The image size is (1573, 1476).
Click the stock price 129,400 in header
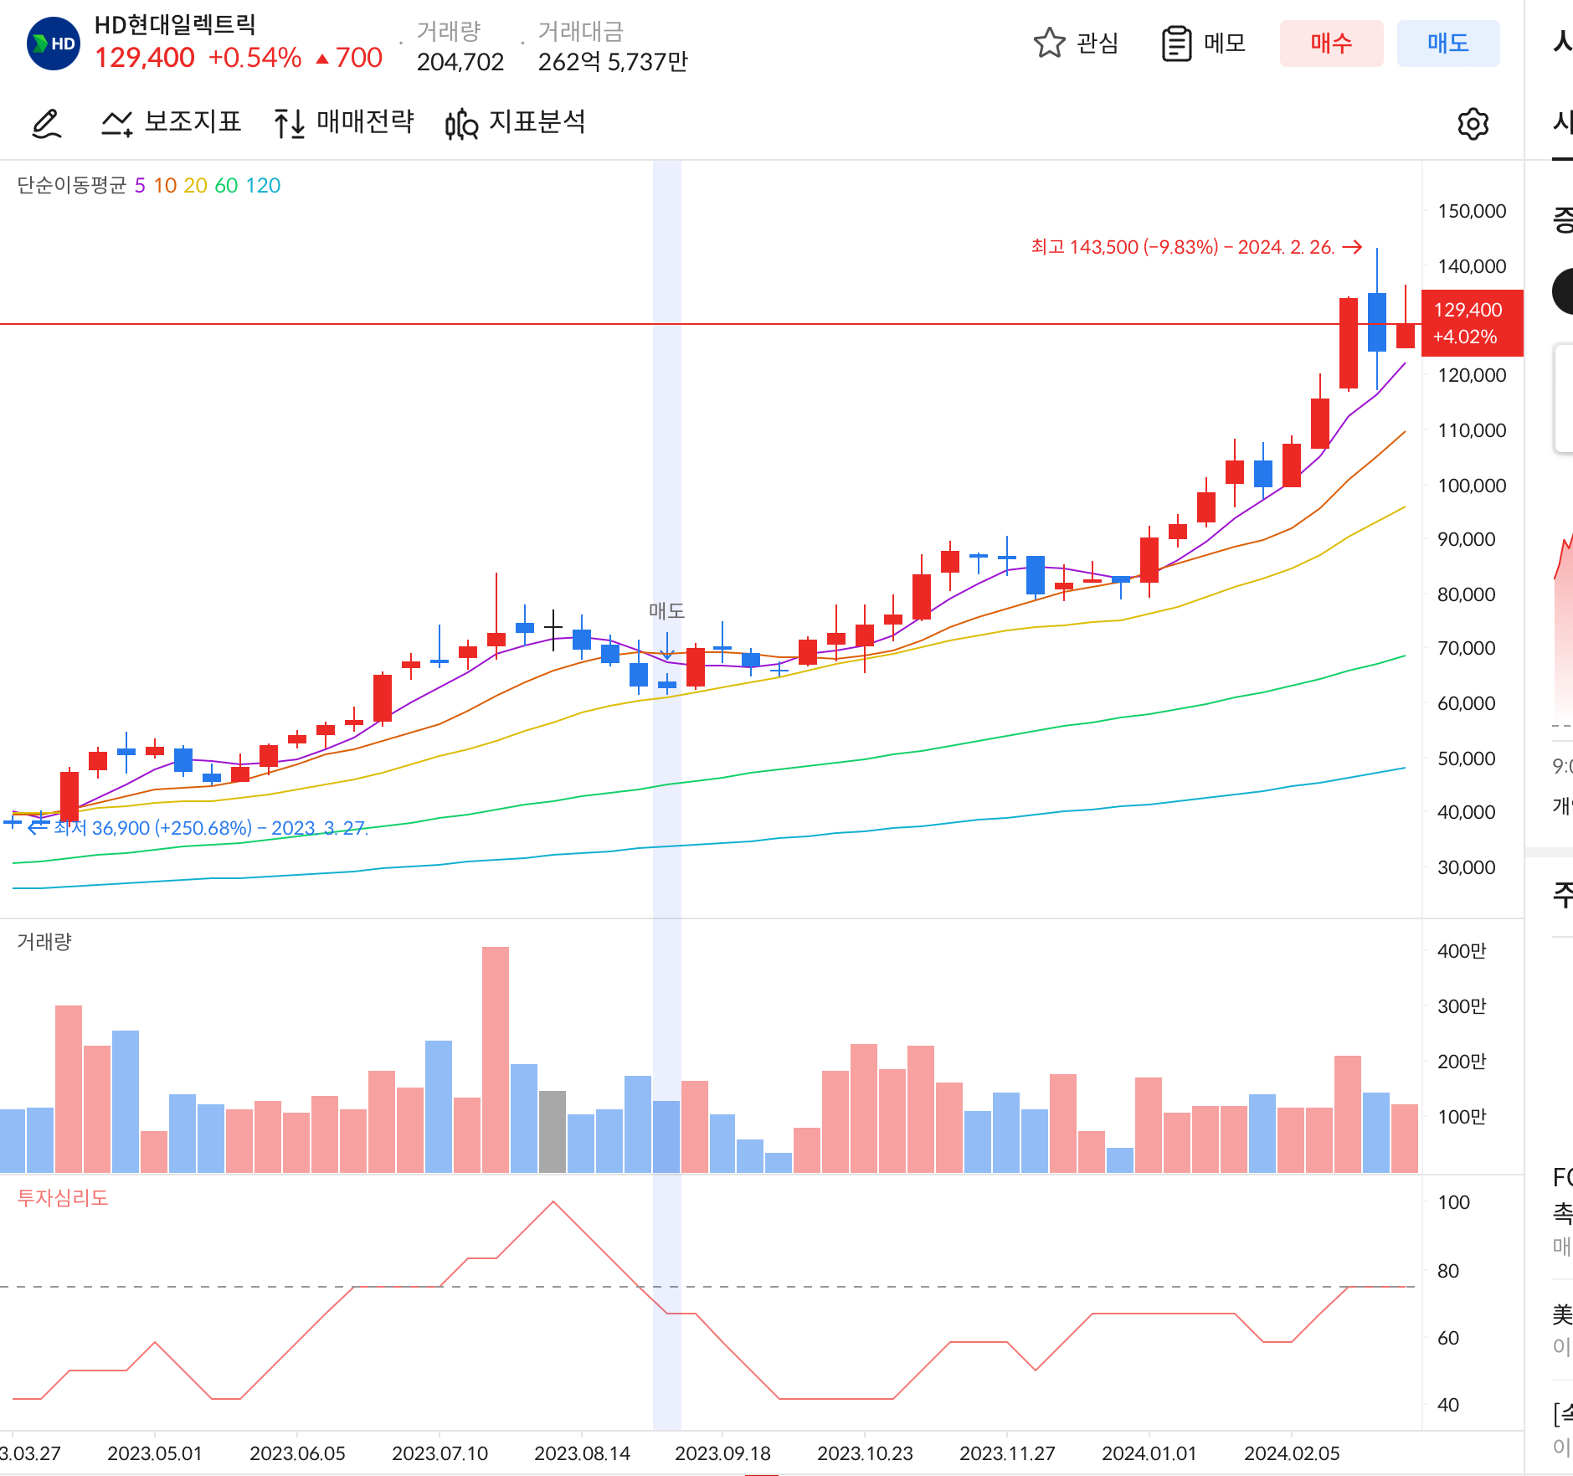pyautogui.click(x=145, y=58)
